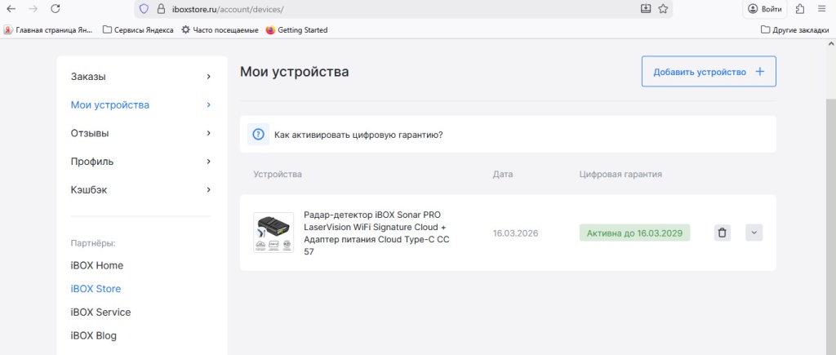
Task: Go back with the browser back arrow
Action: coord(11,8)
